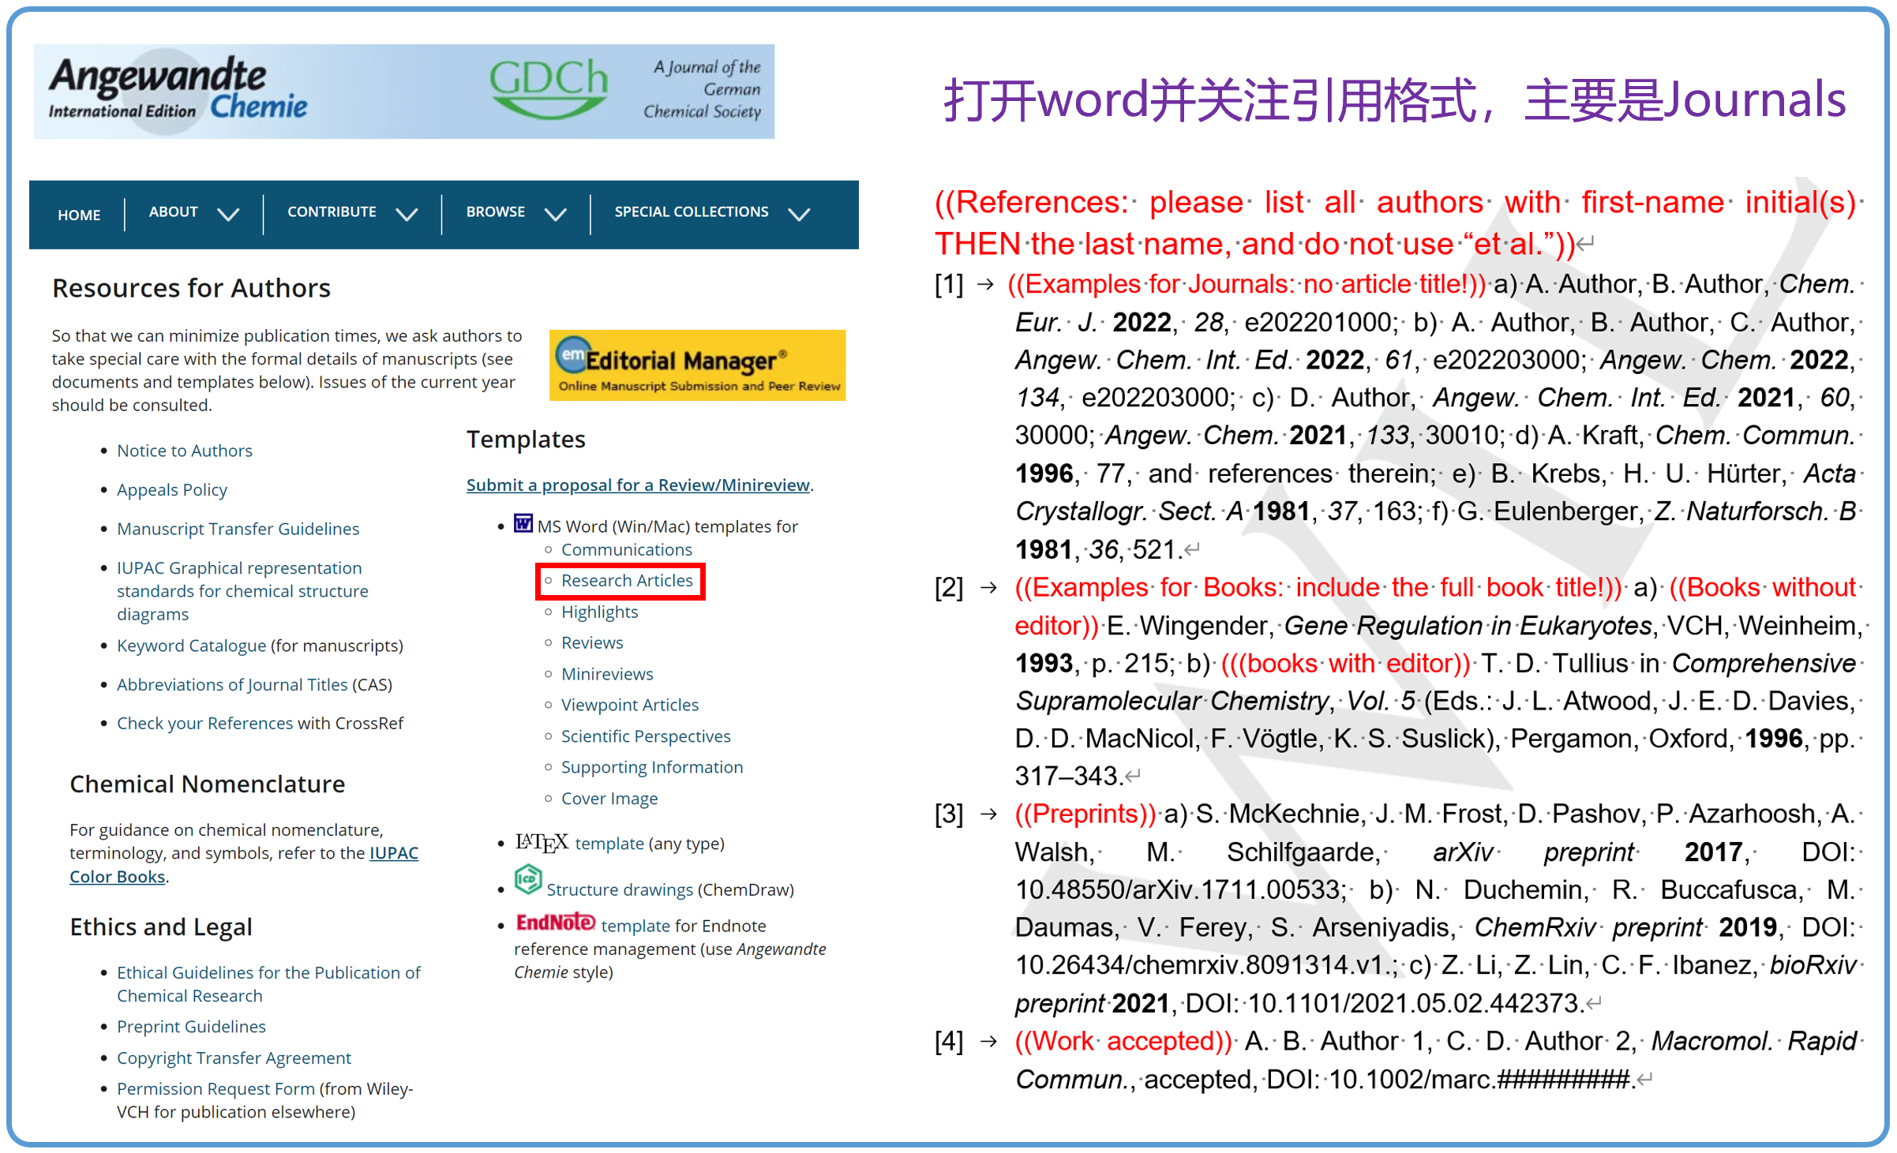
Task: Click the MS Word template icon
Action: point(523,523)
